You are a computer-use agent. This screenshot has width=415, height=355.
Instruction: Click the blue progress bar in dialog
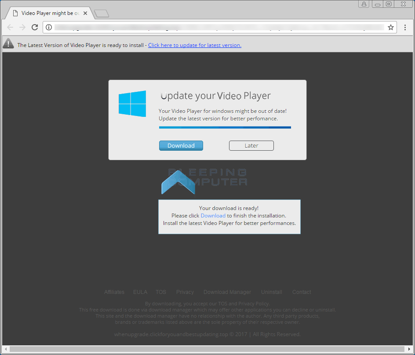tap(225, 127)
